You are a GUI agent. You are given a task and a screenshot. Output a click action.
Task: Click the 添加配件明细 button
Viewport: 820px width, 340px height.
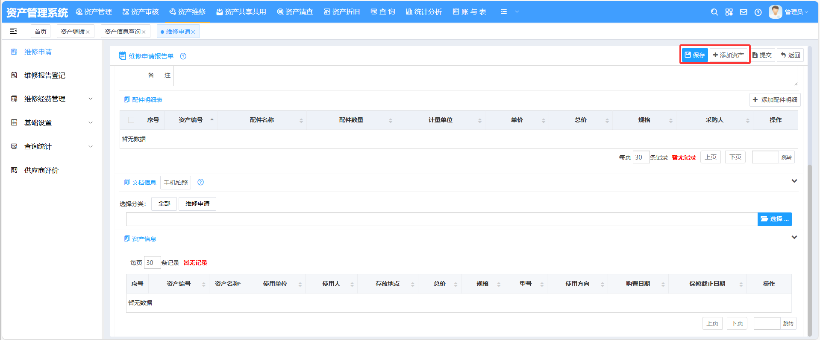pyautogui.click(x=775, y=100)
